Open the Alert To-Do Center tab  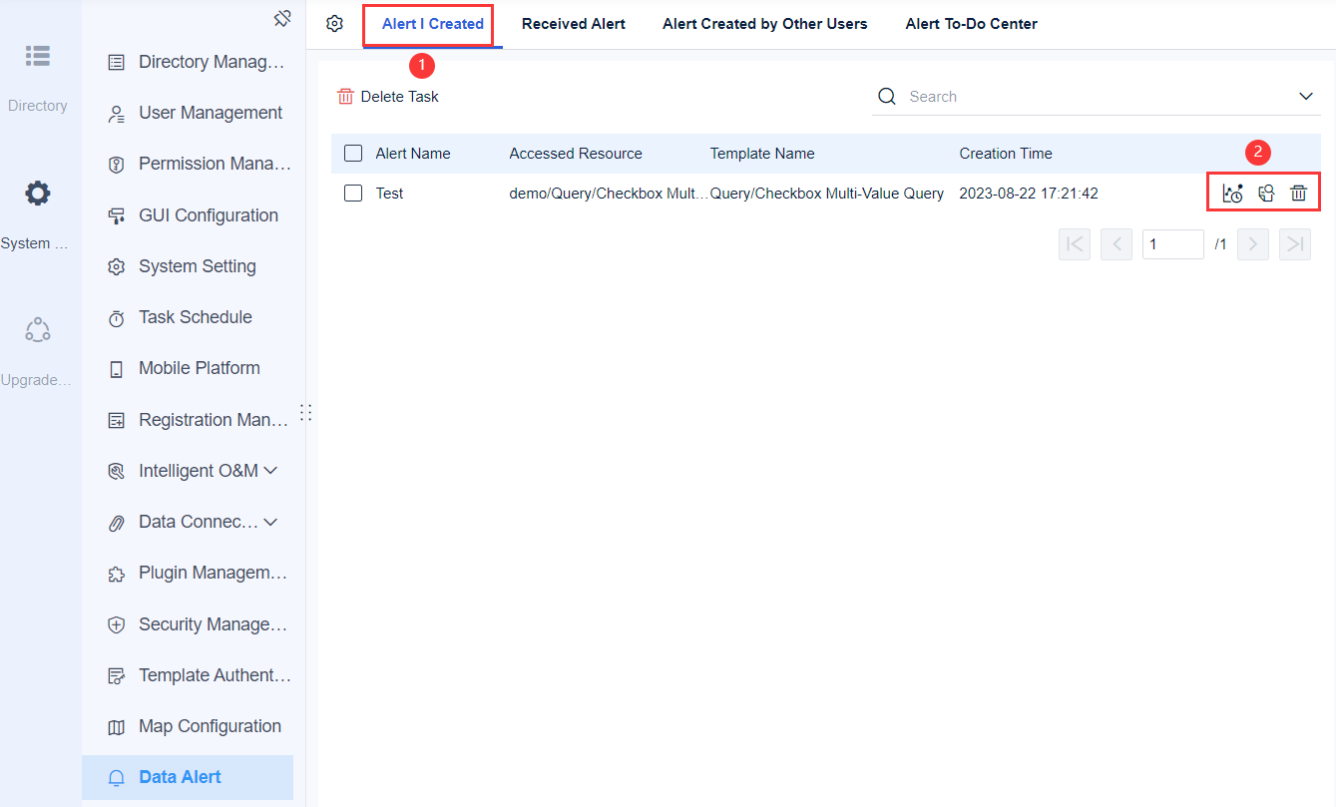pos(972,24)
